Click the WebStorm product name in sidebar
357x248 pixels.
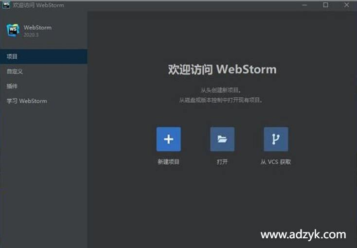tap(37, 28)
